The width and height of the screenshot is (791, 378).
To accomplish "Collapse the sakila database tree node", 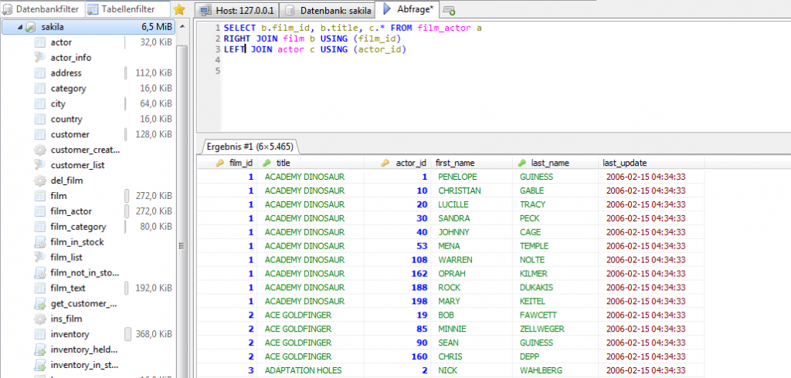I will [x=20, y=27].
